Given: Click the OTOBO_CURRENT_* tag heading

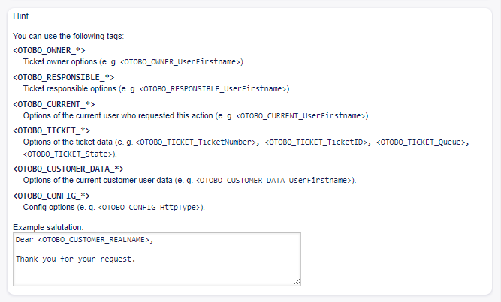Looking at the screenshot, I should (54, 104).
